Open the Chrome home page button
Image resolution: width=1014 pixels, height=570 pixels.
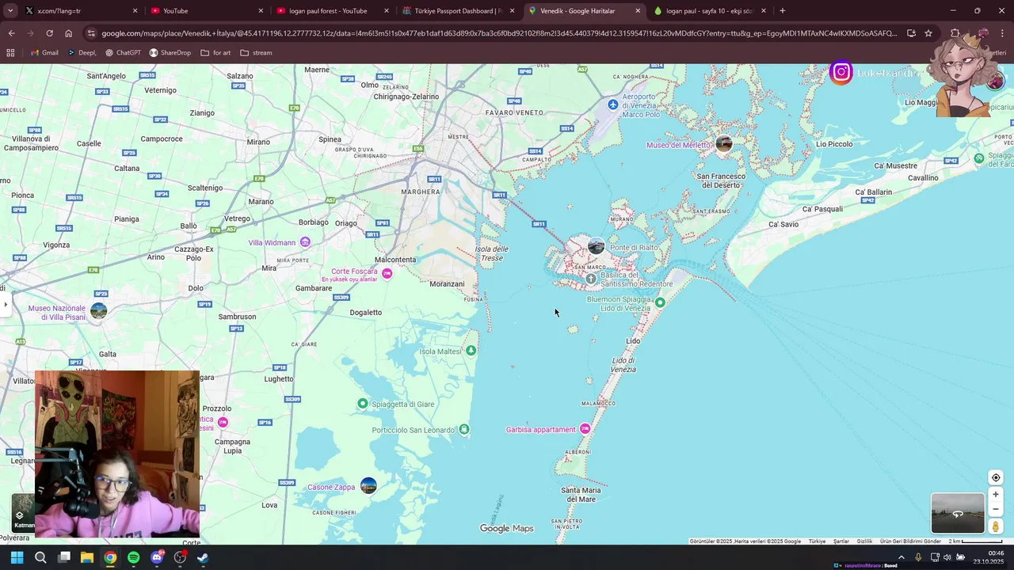(68, 33)
